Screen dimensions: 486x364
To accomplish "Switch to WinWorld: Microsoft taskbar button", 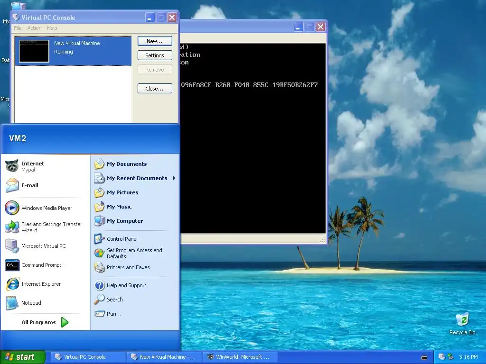I will [240, 357].
